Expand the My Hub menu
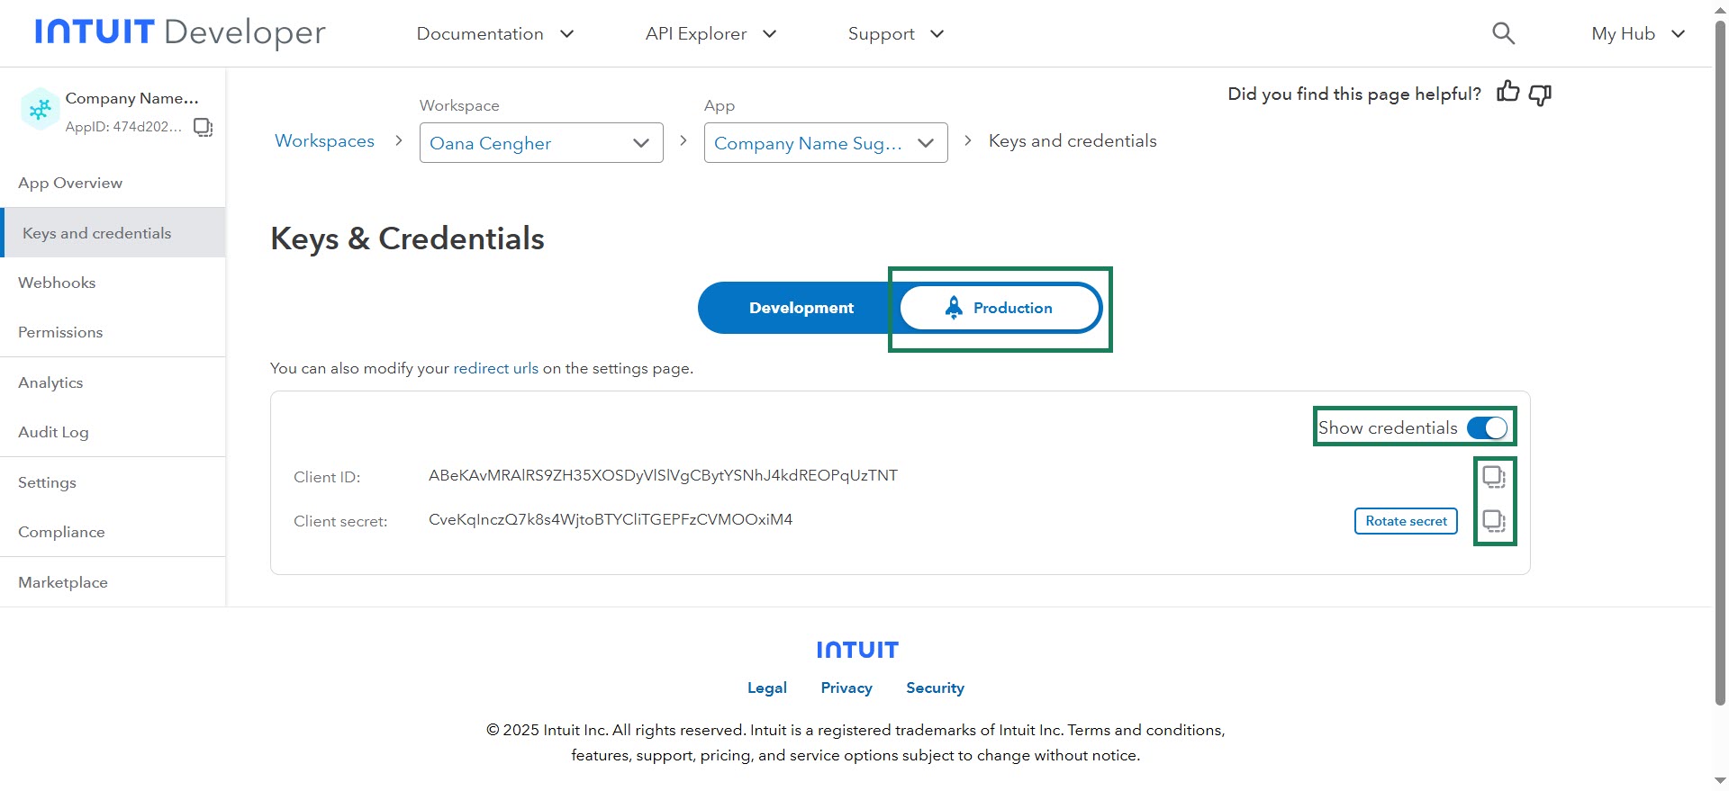Viewport: 1729px width, 791px height. coord(1637,34)
